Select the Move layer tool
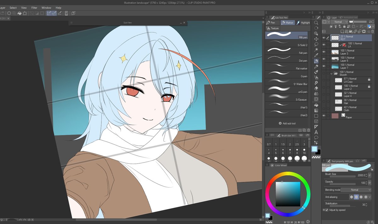Screen dimensions: 378x224 tap(316, 38)
